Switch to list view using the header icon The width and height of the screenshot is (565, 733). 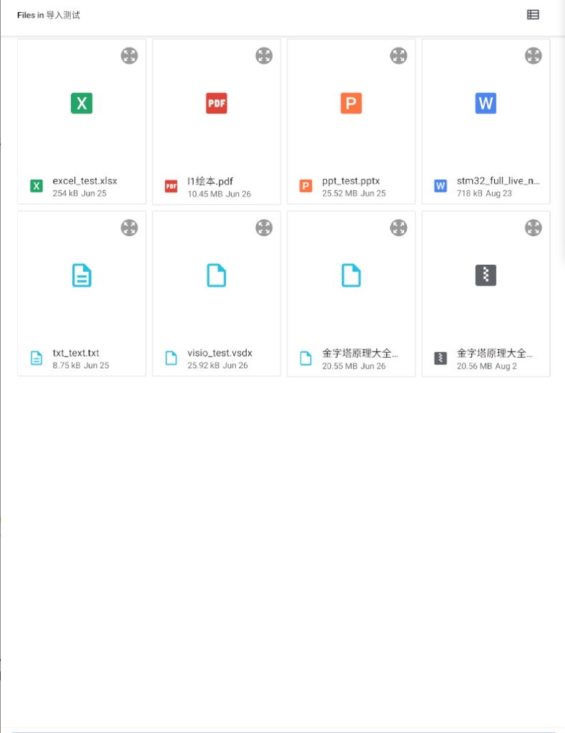(533, 14)
